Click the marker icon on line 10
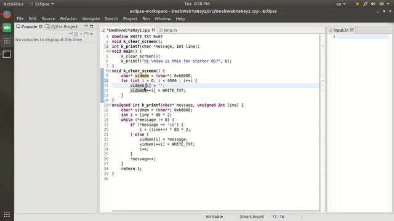The height and width of the screenshot is (221, 394). (x=106, y=80)
